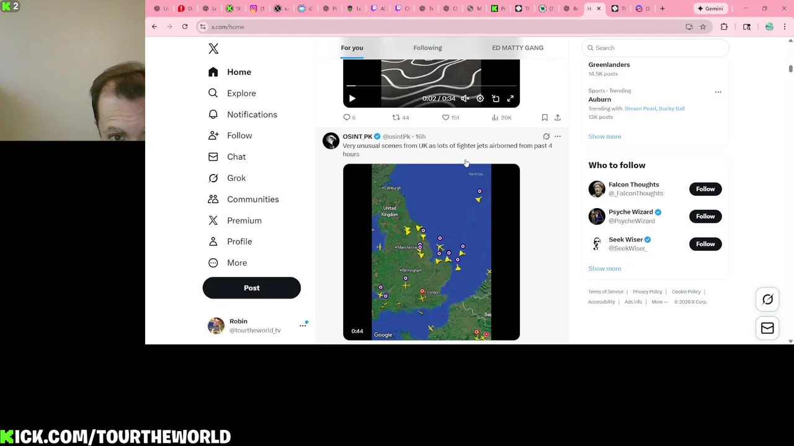Click the Grok icon on OSINT_PK post
This screenshot has height=446, width=794.
[546, 136]
